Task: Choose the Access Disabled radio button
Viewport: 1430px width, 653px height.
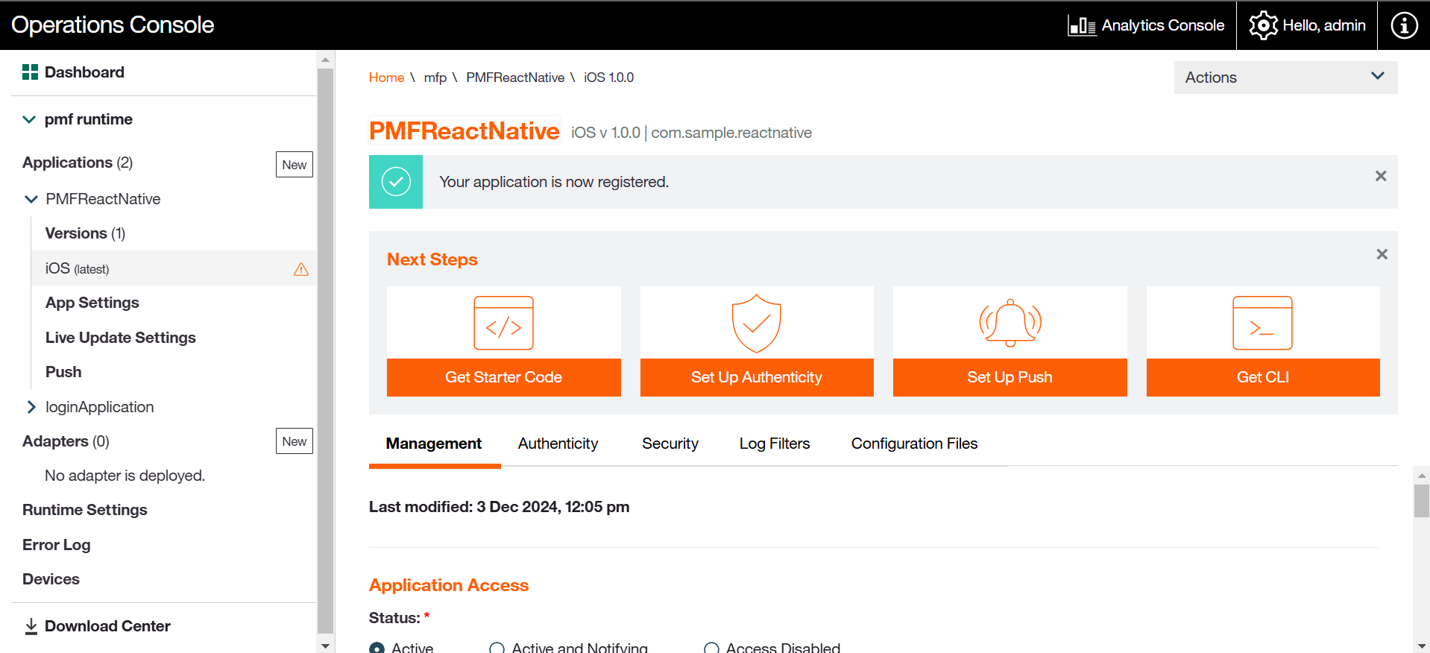Action: point(711,648)
